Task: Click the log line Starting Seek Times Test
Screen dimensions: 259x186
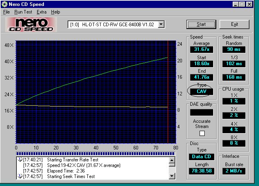Action: tap(71, 176)
